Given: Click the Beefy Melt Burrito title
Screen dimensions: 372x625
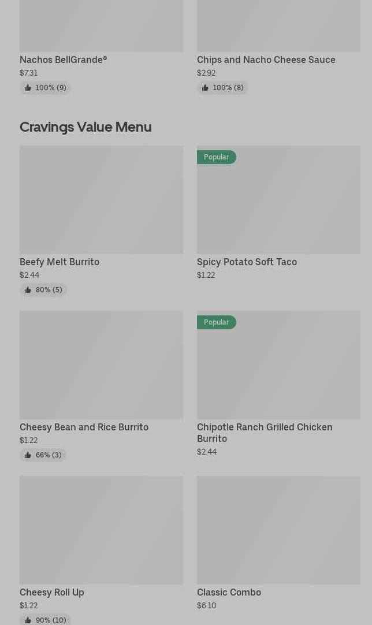Looking at the screenshot, I should click(59, 262).
